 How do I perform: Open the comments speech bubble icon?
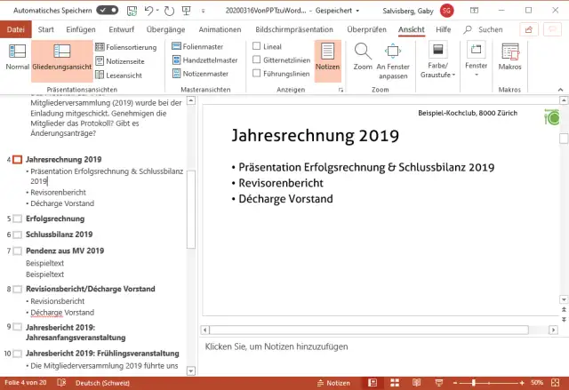tap(552, 29)
